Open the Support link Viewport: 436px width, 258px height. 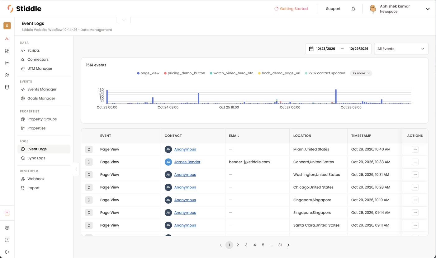click(333, 9)
